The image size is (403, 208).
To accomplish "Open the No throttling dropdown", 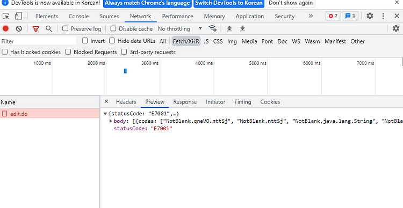I will pyautogui.click(x=180, y=28).
